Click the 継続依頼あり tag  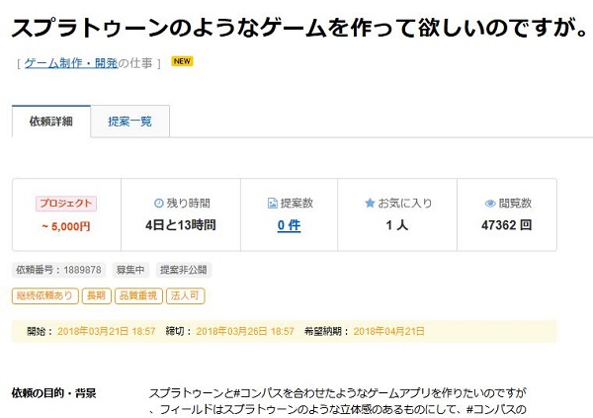(x=45, y=295)
